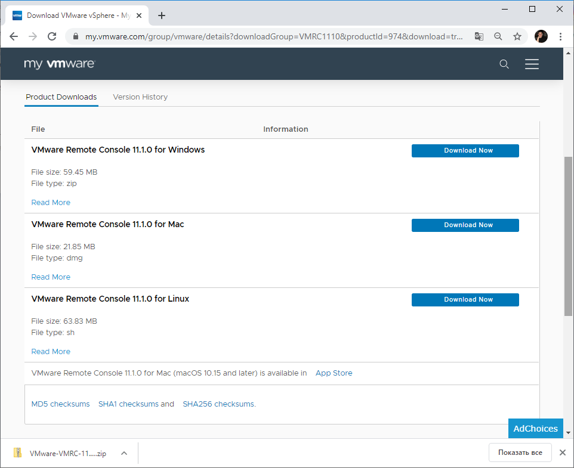Read More about the Mac version
Viewport: 574px width, 468px height.
coord(51,277)
